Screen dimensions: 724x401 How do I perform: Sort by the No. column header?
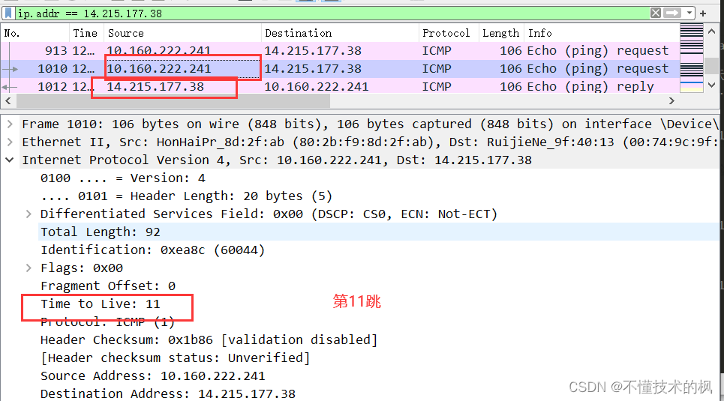point(35,33)
